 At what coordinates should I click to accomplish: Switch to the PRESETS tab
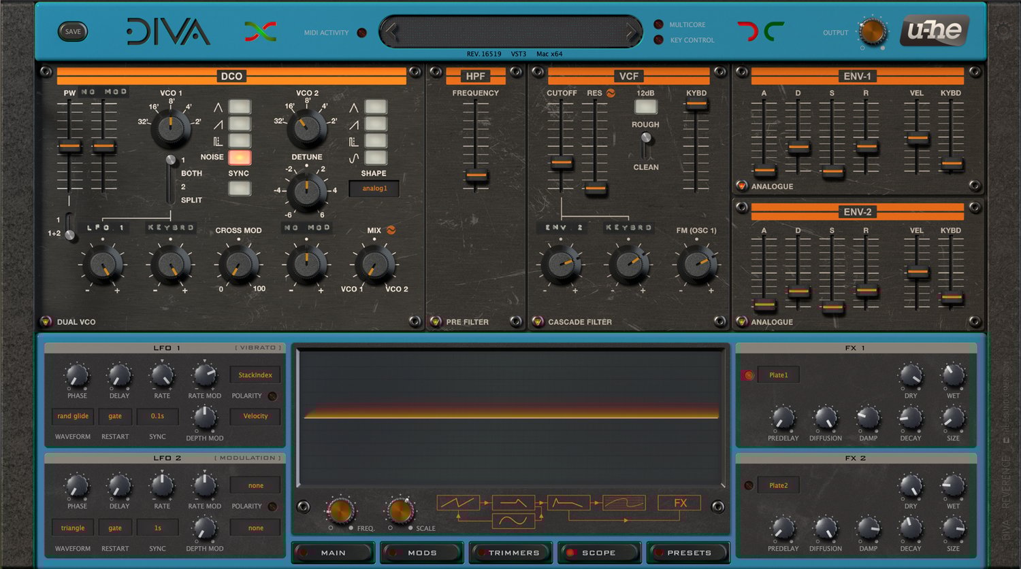(688, 553)
